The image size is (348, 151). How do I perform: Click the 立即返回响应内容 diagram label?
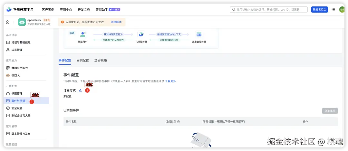coord(169,40)
